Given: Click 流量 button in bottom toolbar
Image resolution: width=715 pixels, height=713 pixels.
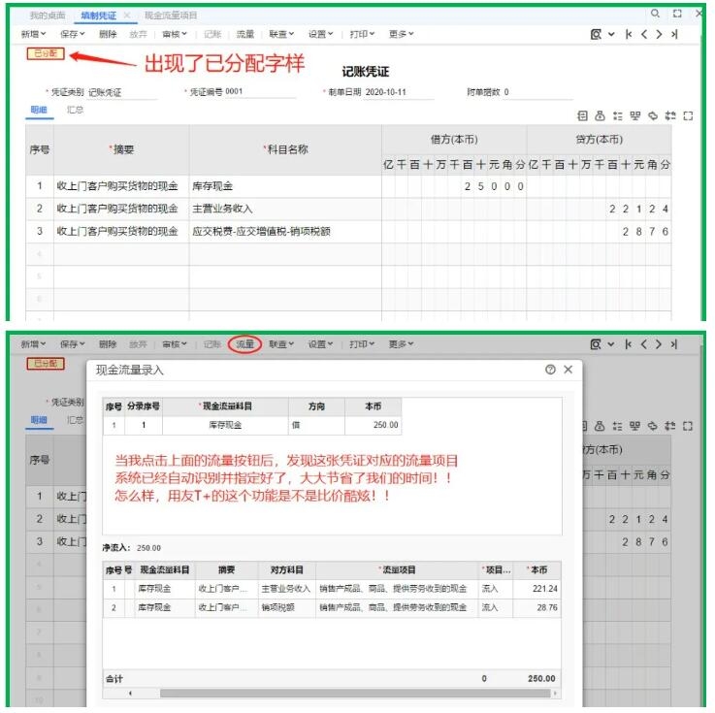Looking at the screenshot, I should (x=244, y=344).
